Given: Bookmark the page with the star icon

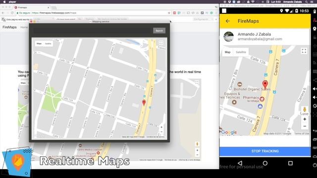Looking at the screenshot, I should (x=169, y=13).
